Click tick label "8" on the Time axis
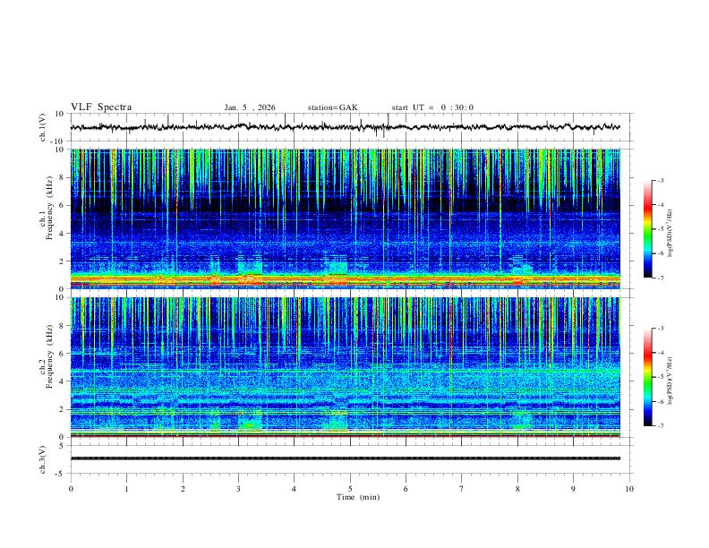 point(517,489)
